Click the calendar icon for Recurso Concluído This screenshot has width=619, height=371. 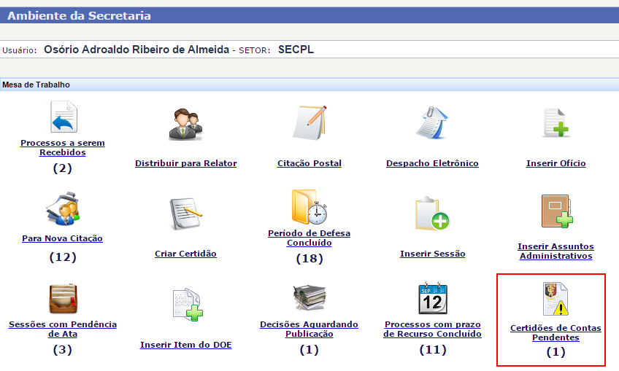(x=432, y=298)
